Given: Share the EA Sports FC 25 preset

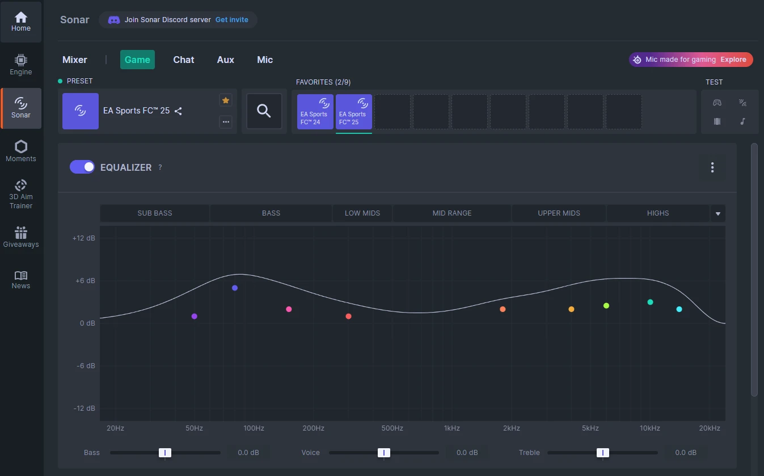Looking at the screenshot, I should pos(178,111).
